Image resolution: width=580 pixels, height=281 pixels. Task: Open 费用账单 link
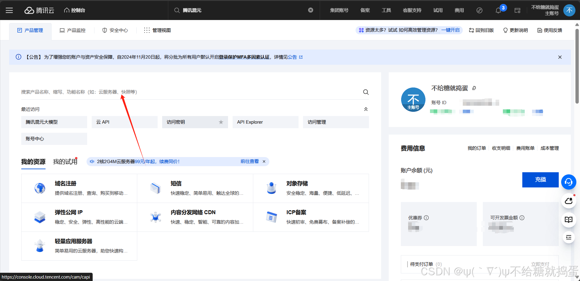click(x=525, y=148)
